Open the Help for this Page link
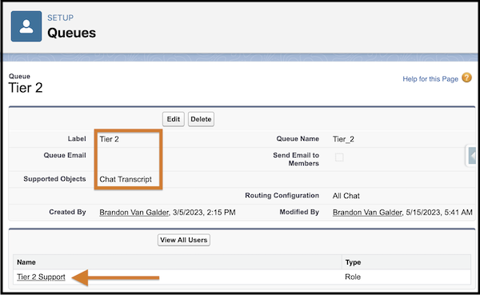Image resolution: width=480 pixels, height=295 pixels. tap(430, 79)
